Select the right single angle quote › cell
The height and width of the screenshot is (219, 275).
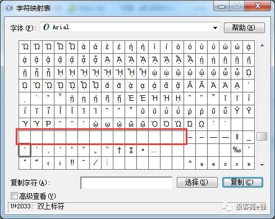(x=60, y=163)
